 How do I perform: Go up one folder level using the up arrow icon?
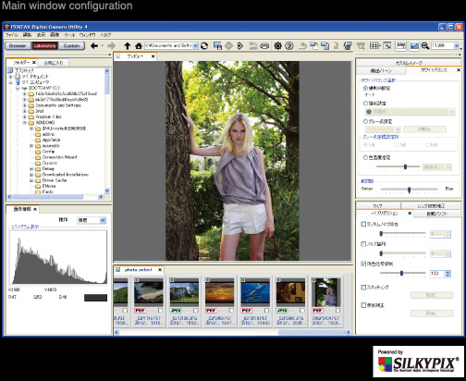coord(128,46)
